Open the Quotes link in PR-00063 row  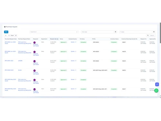pos(73,42)
